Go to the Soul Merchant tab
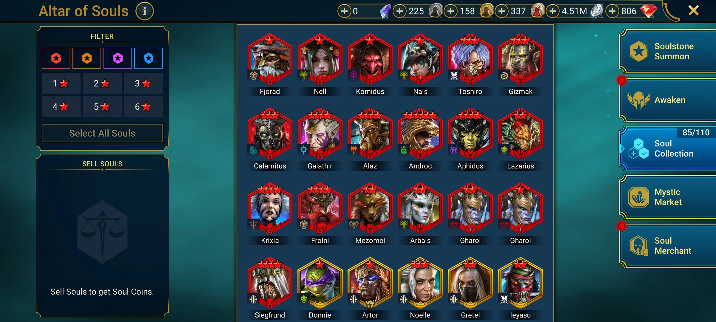Screen dimensions: 716x322 pos(668,246)
